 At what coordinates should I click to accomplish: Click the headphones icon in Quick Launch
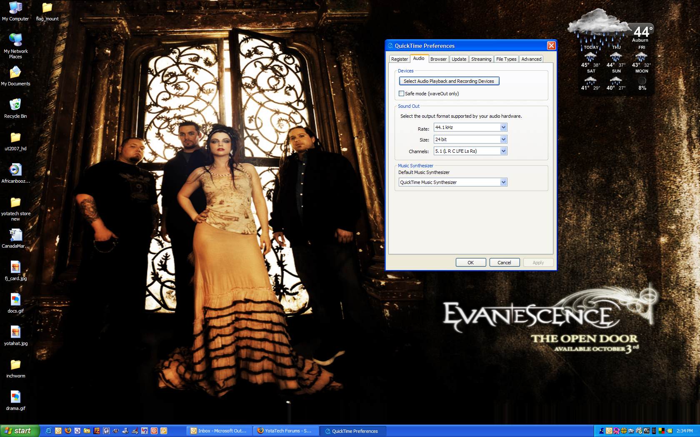click(106, 431)
